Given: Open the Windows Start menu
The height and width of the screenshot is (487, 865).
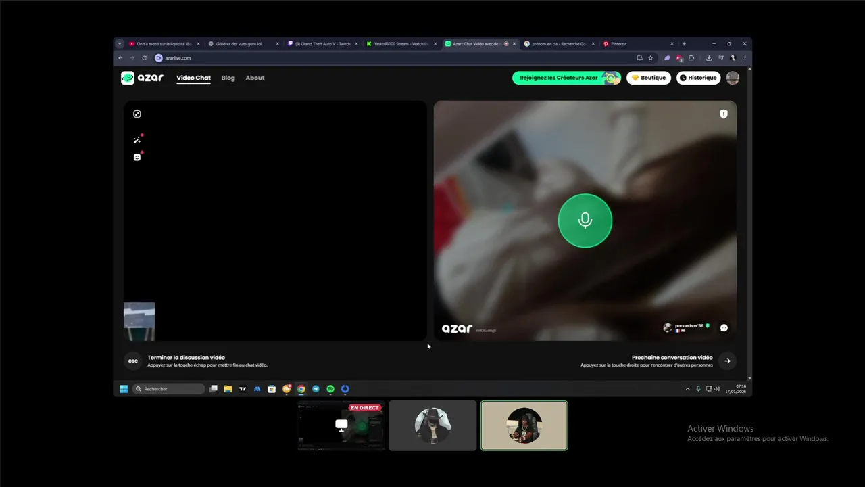Looking at the screenshot, I should tap(124, 389).
